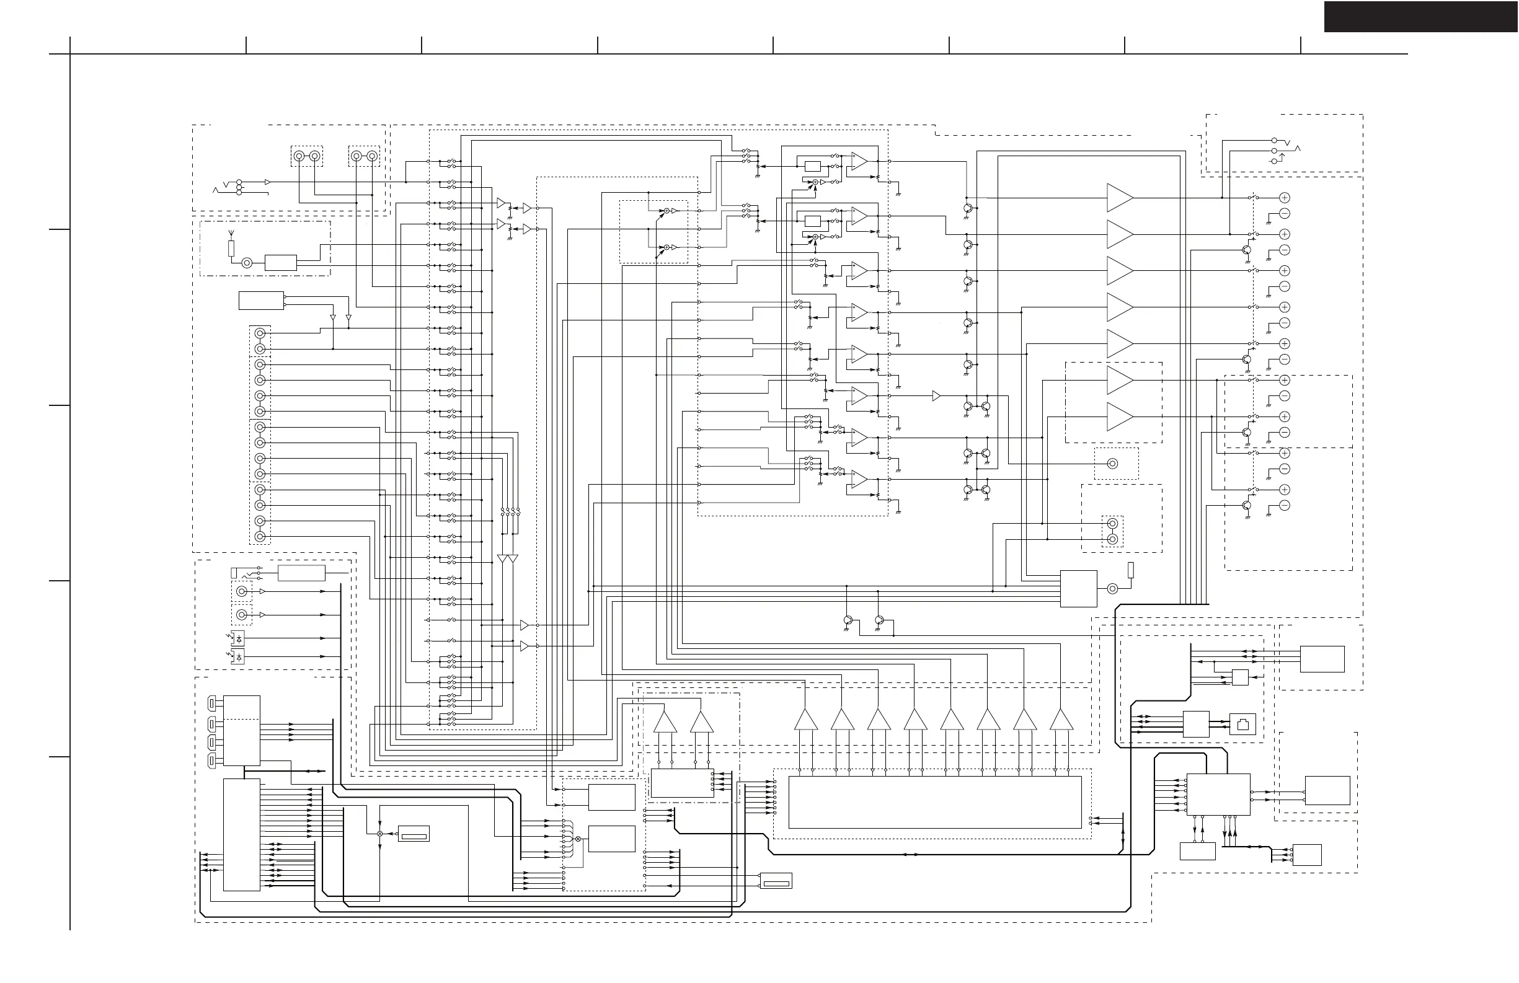This screenshot has height=983, width=1519.
Task: Click the coaxial jack beside the tuner module rectangle
Action: (247, 263)
